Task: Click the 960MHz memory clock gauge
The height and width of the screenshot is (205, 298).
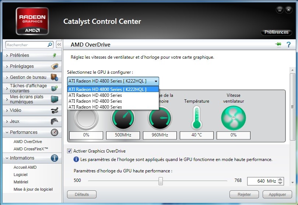Action: pos(160,118)
